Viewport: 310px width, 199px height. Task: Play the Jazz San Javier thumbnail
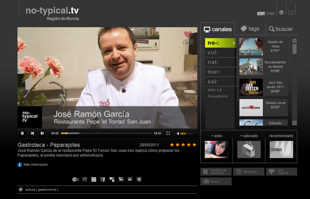pyautogui.click(x=251, y=87)
